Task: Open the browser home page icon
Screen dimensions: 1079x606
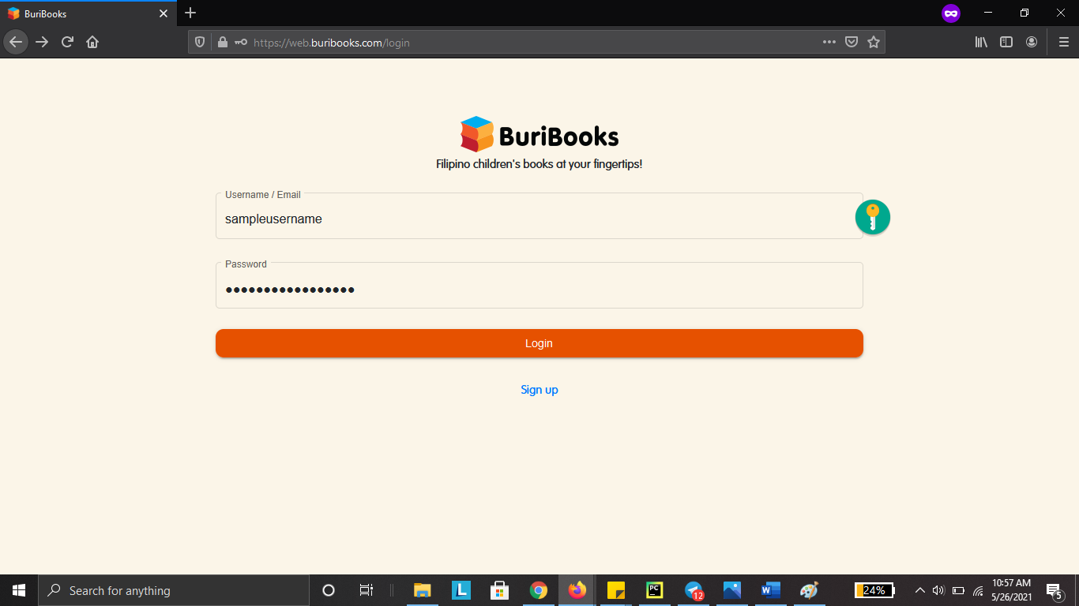Action: point(92,42)
